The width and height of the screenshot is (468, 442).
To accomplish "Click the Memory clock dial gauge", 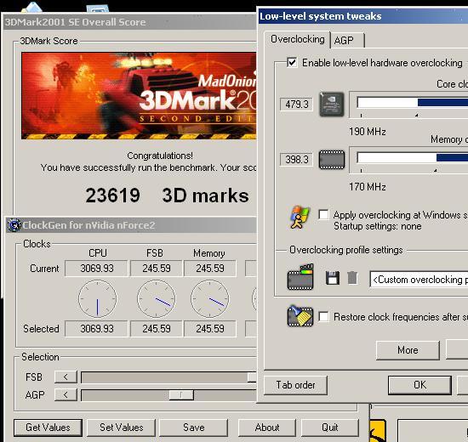I will [210, 299].
